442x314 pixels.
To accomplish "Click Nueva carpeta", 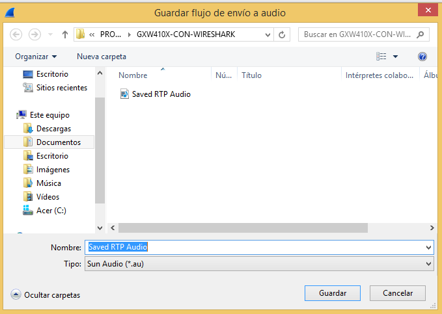I will pos(102,57).
